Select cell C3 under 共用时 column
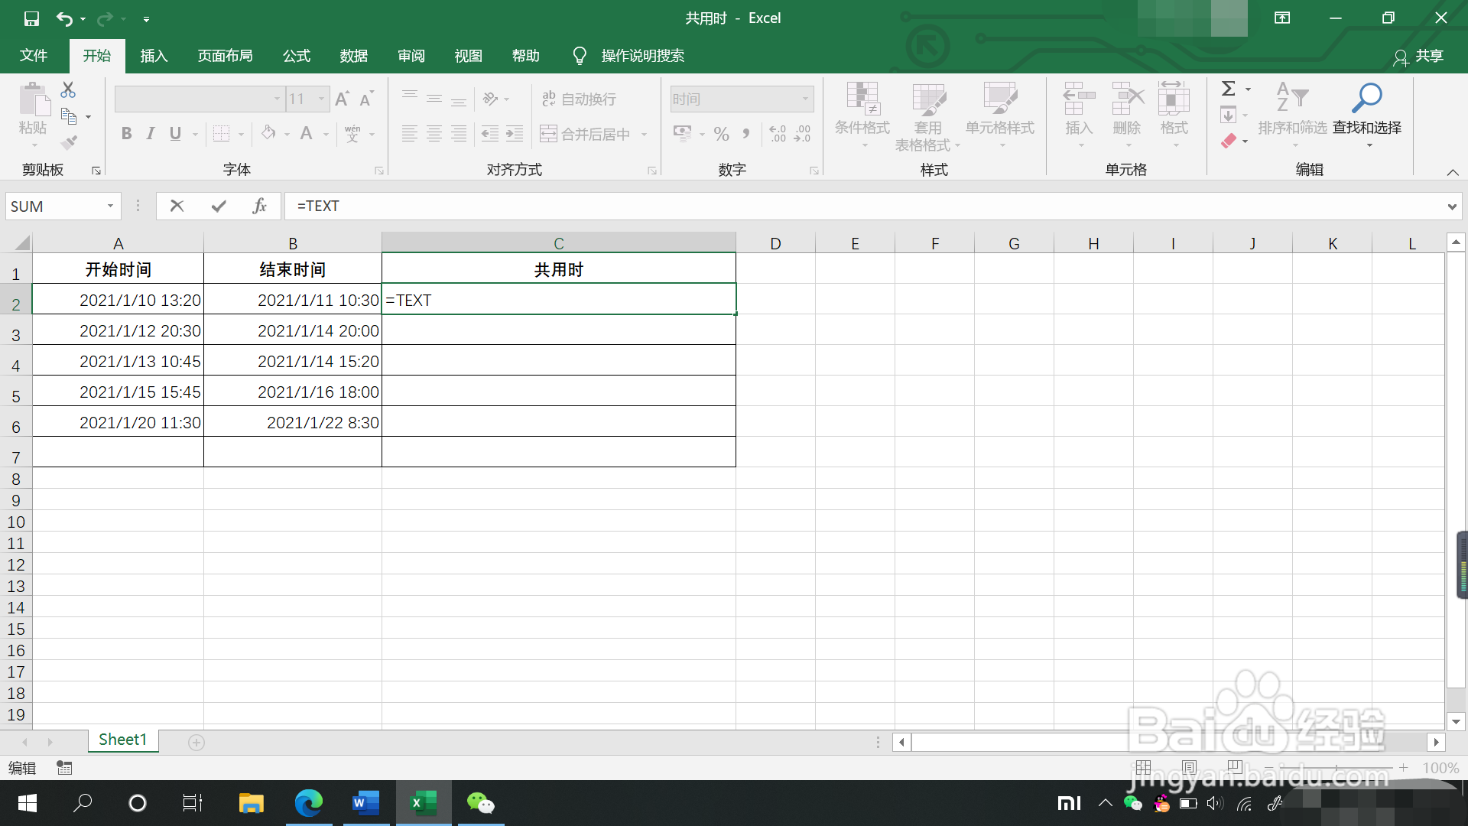This screenshot has width=1468, height=826. coord(558,330)
